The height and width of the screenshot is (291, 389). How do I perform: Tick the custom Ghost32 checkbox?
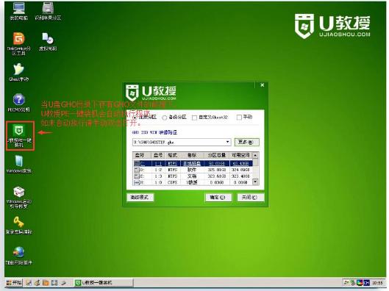coord(194,118)
